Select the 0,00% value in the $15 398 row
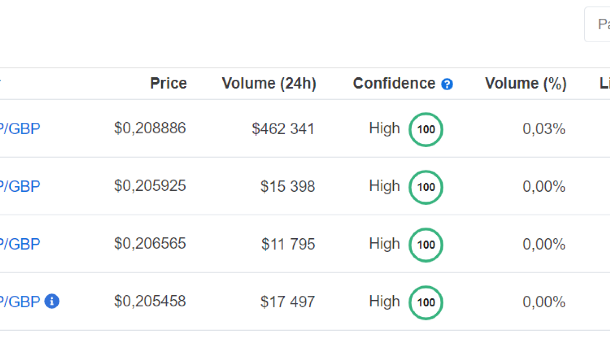 pyautogui.click(x=544, y=186)
